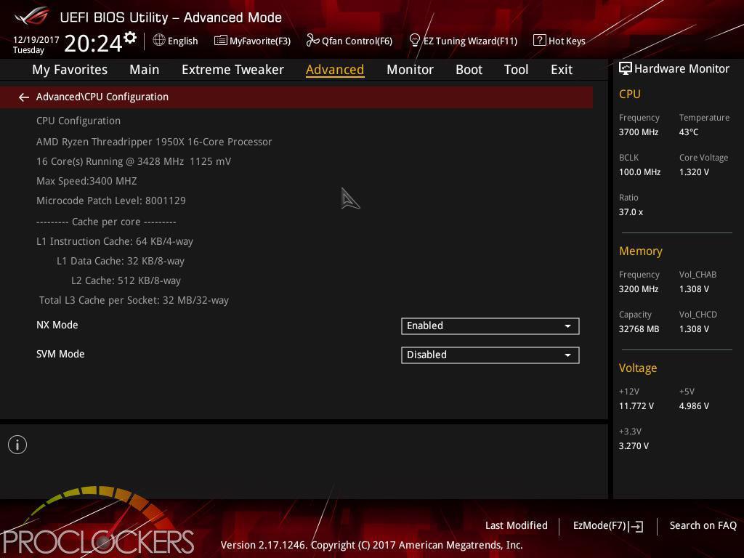Switch to the My Favorites tab
The height and width of the screenshot is (558, 744).
click(70, 70)
